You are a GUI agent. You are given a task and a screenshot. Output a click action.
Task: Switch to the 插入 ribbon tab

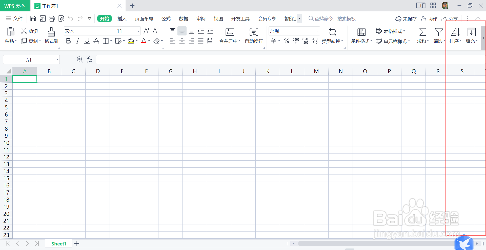pyautogui.click(x=122, y=18)
